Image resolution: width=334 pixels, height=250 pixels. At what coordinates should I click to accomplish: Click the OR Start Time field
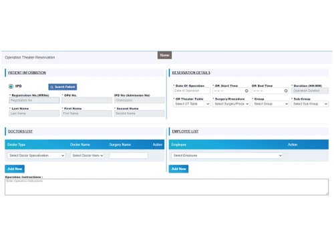(x=231, y=91)
